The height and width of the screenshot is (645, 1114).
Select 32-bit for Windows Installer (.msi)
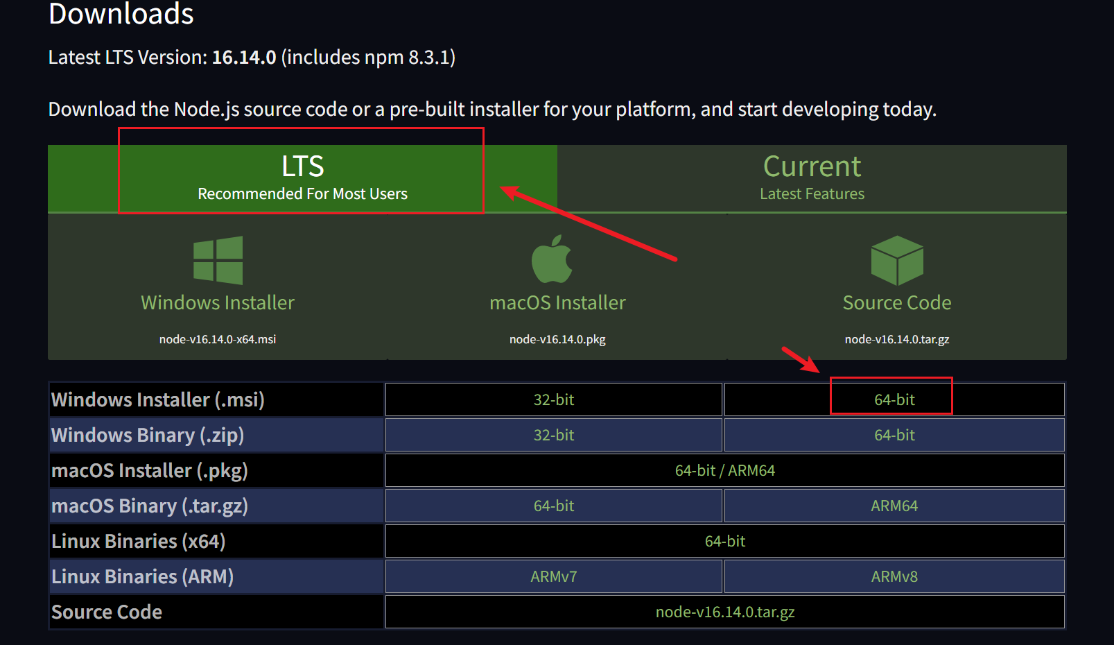[x=554, y=399]
